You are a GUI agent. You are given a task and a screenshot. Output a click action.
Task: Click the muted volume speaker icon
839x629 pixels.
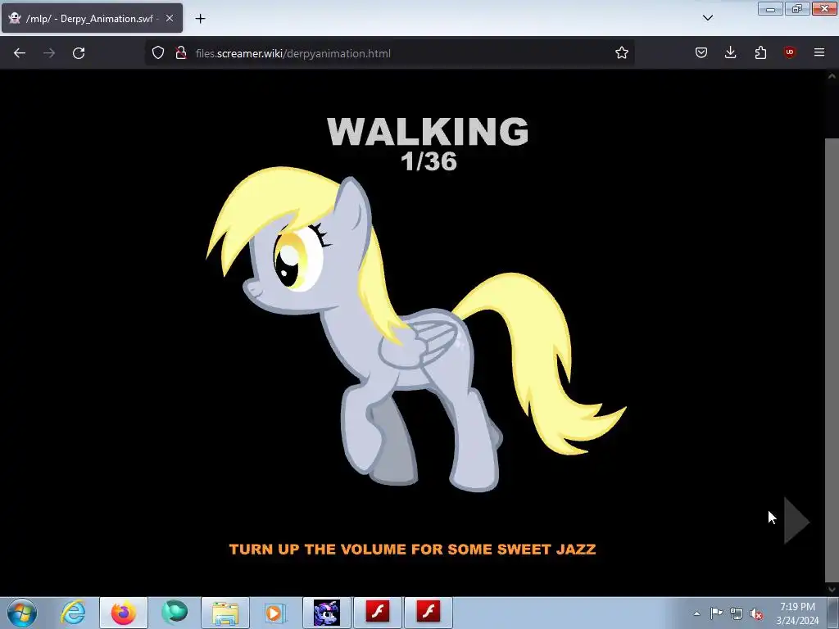coord(756,613)
